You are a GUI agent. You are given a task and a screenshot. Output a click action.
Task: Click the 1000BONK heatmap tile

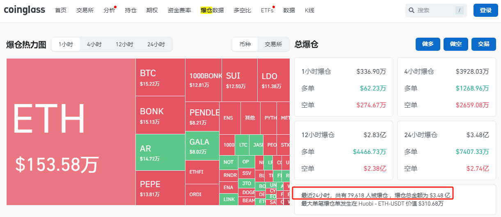pos(203,80)
